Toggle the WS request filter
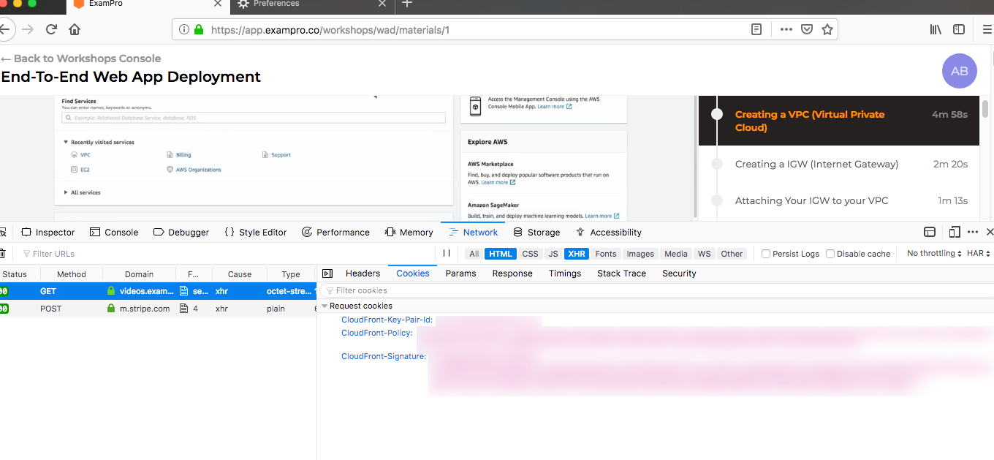This screenshot has width=994, height=460. (704, 254)
